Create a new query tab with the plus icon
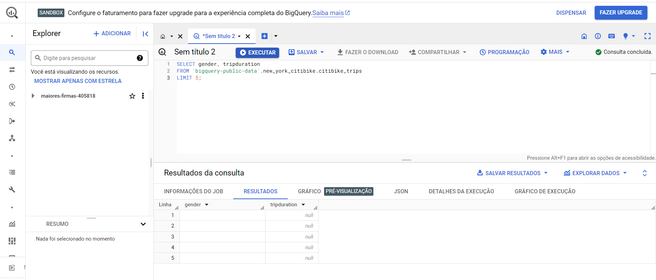Image resolution: width=656 pixels, height=280 pixels. [264, 36]
